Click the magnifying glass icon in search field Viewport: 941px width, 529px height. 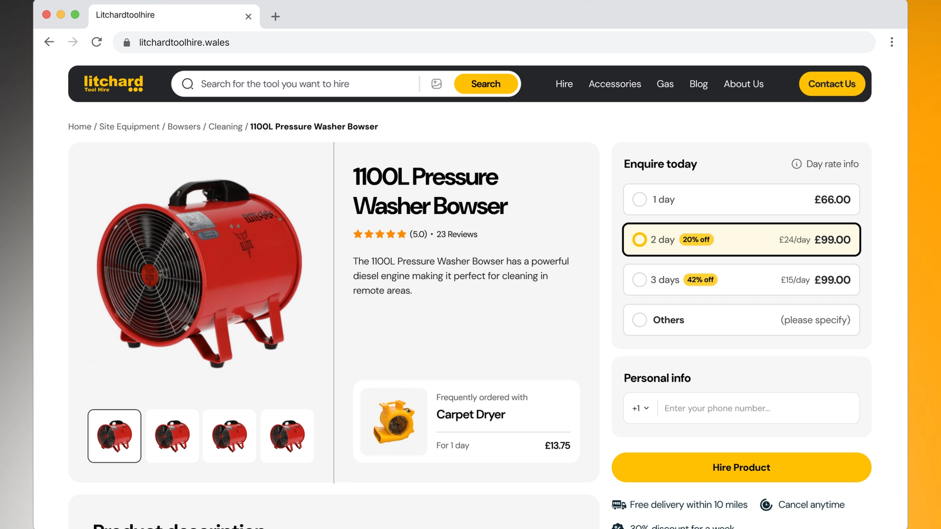point(187,83)
